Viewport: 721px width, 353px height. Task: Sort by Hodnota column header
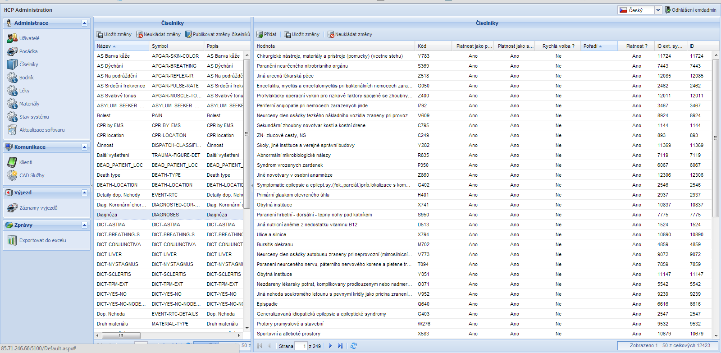334,46
